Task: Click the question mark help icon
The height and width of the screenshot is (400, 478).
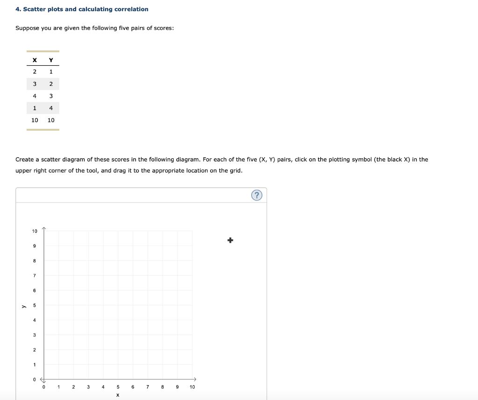Action: click(257, 195)
